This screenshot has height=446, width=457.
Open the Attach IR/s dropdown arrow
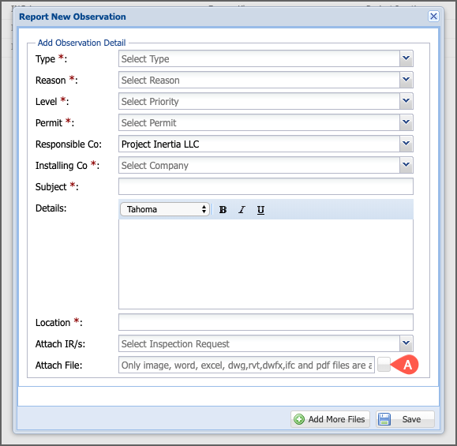(x=406, y=343)
